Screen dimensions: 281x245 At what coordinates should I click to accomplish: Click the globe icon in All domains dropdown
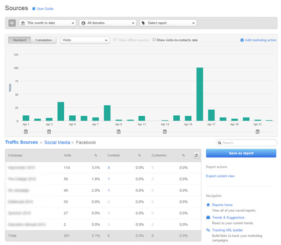pyautogui.click(x=83, y=23)
